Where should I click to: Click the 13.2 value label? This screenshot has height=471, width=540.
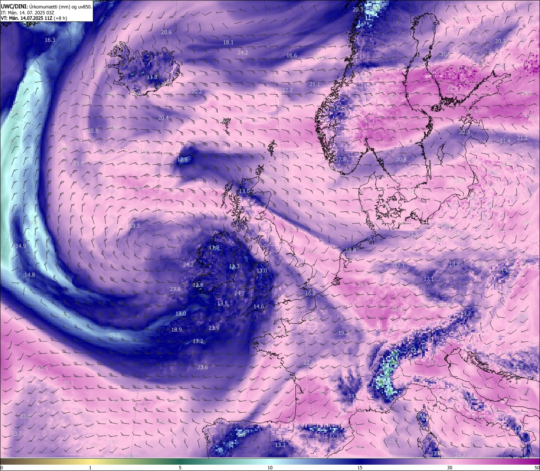(198, 341)
